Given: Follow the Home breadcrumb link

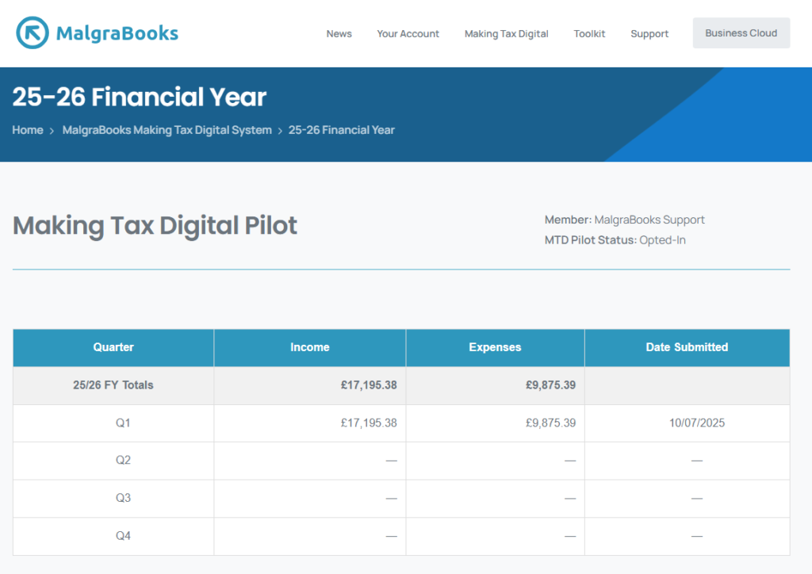Looking at the screenshot, I should coord(28,130).
